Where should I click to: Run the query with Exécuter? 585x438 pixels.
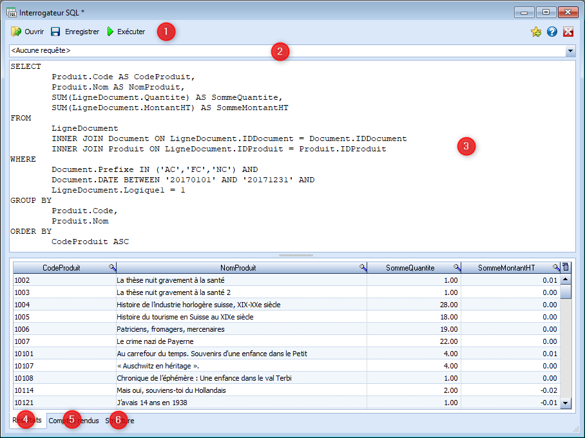[126, 32]
